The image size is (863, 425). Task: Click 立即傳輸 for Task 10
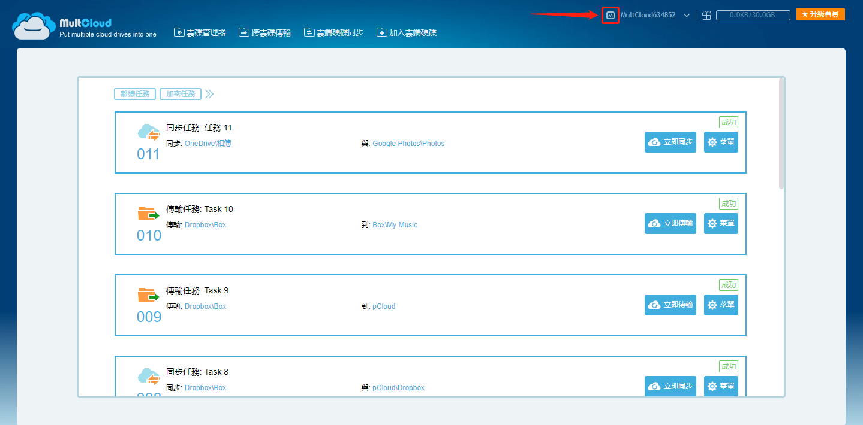[670, 224]
